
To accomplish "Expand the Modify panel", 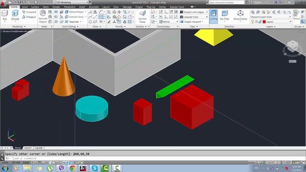I will [120, 26].
